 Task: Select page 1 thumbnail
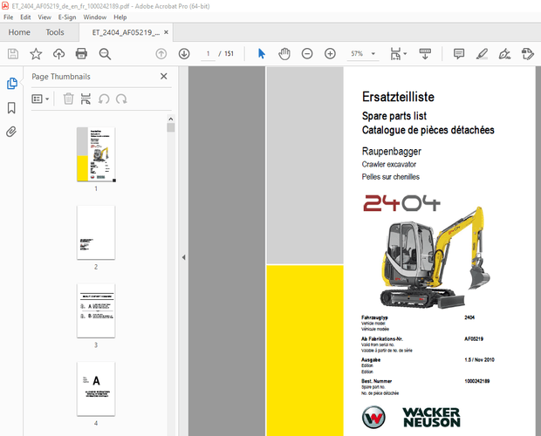pyautogui.click(x=96, y=154)
